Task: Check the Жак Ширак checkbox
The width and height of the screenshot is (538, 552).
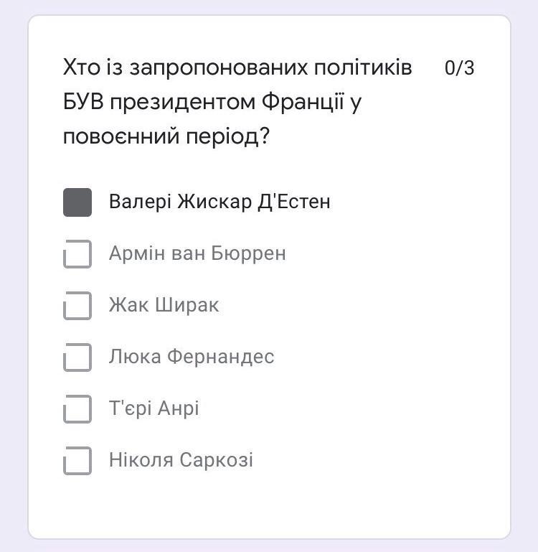Action: pos(77,306)
